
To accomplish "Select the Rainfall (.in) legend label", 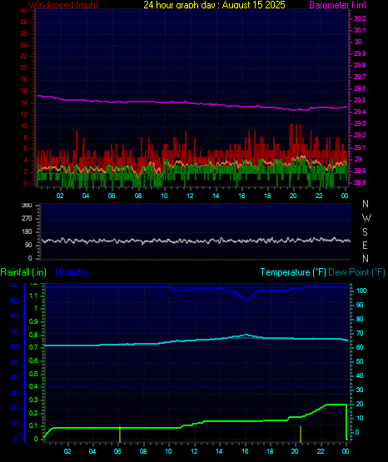I will coord(23,272).
